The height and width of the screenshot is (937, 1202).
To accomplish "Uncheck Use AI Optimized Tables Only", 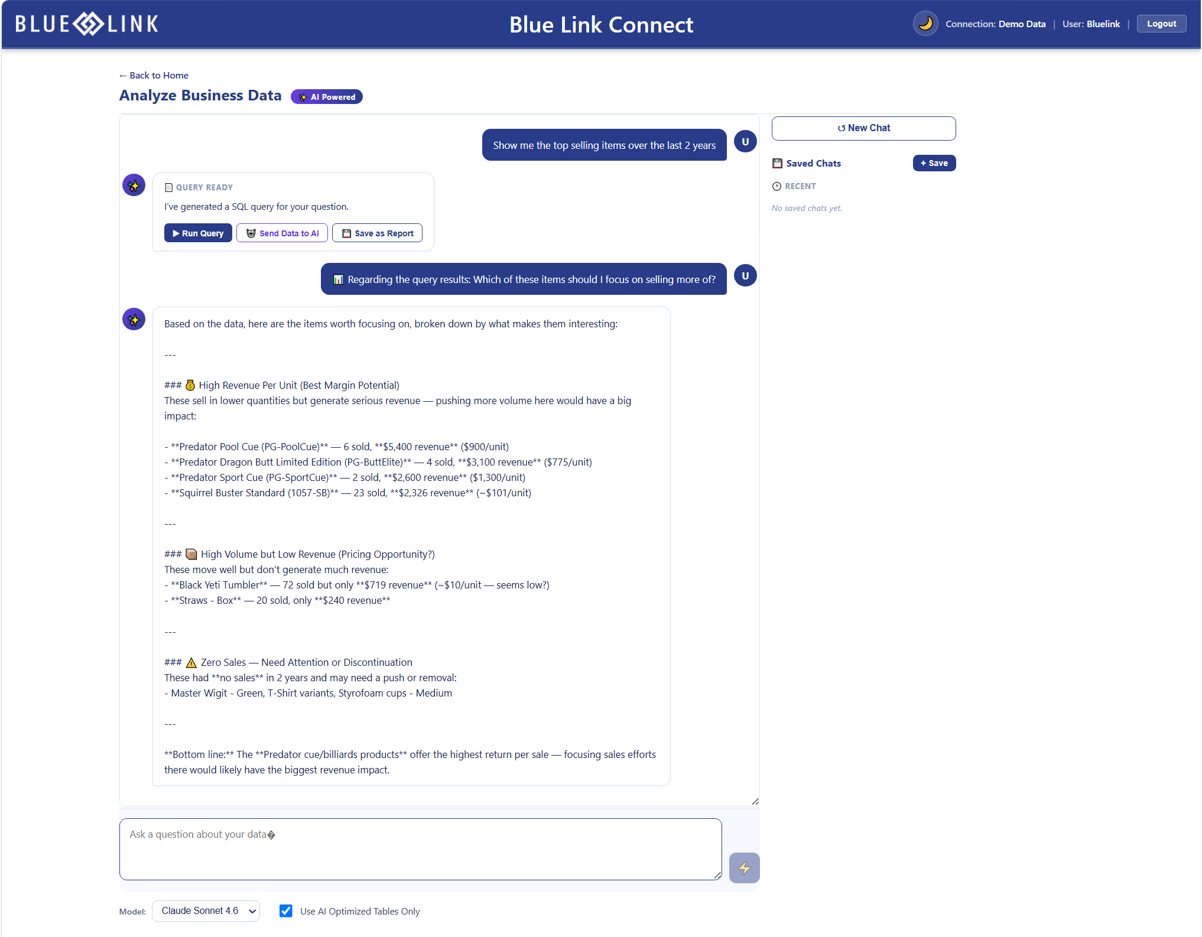I will pyautogui.click(x=286, y=911).
